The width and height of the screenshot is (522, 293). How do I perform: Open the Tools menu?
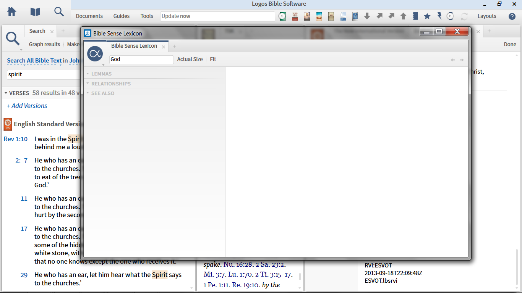[x=147, y=16]
